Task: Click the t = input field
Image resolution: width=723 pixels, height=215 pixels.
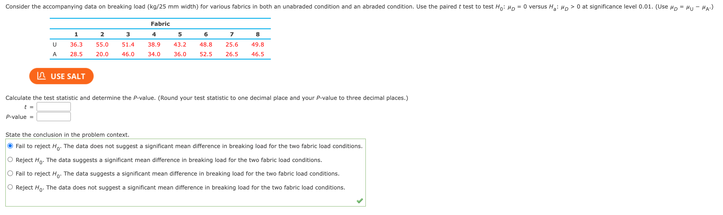Action: click(53, 106)
